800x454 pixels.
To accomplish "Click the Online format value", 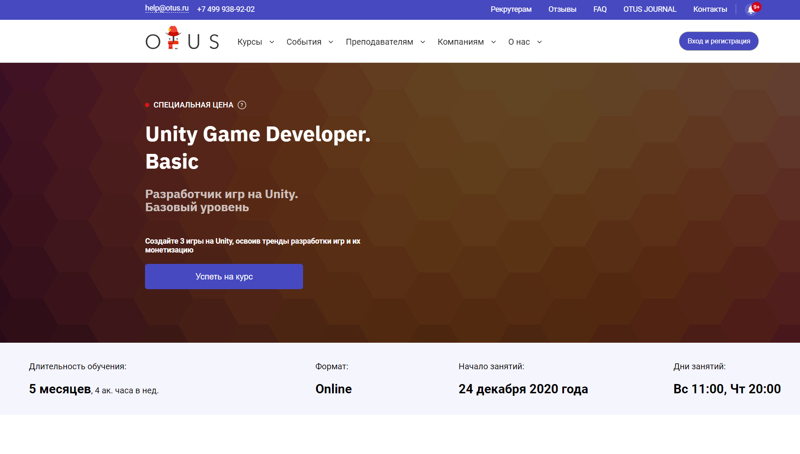I will [333, 389].
